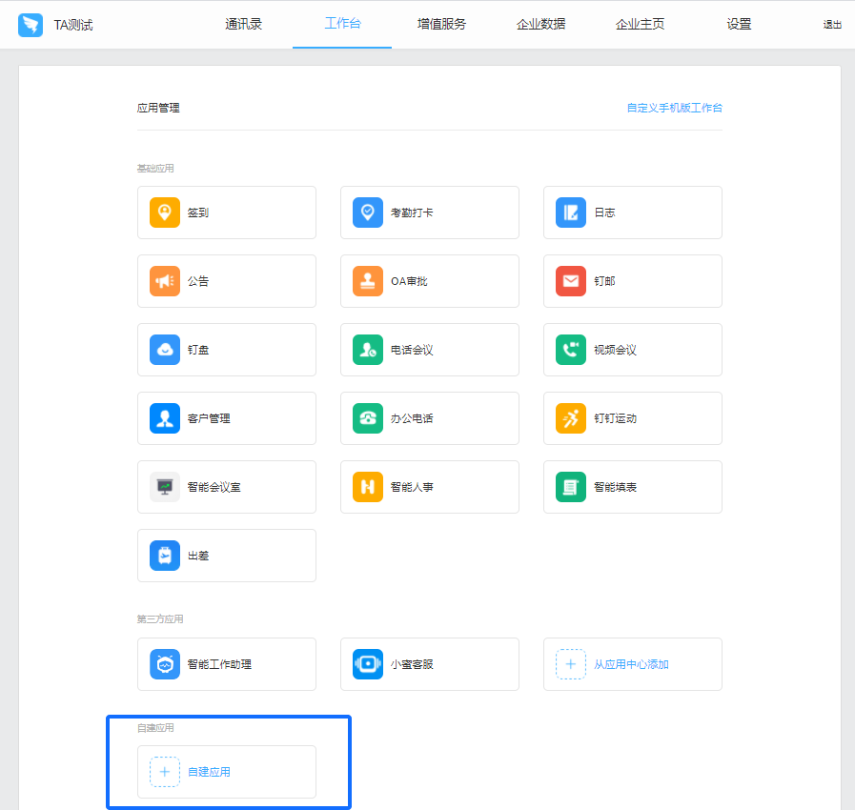This screenshot has height=810, width=855.
Task: Select the 日志 log app icon
Action: pyautogui.click(x=571, y=213)
